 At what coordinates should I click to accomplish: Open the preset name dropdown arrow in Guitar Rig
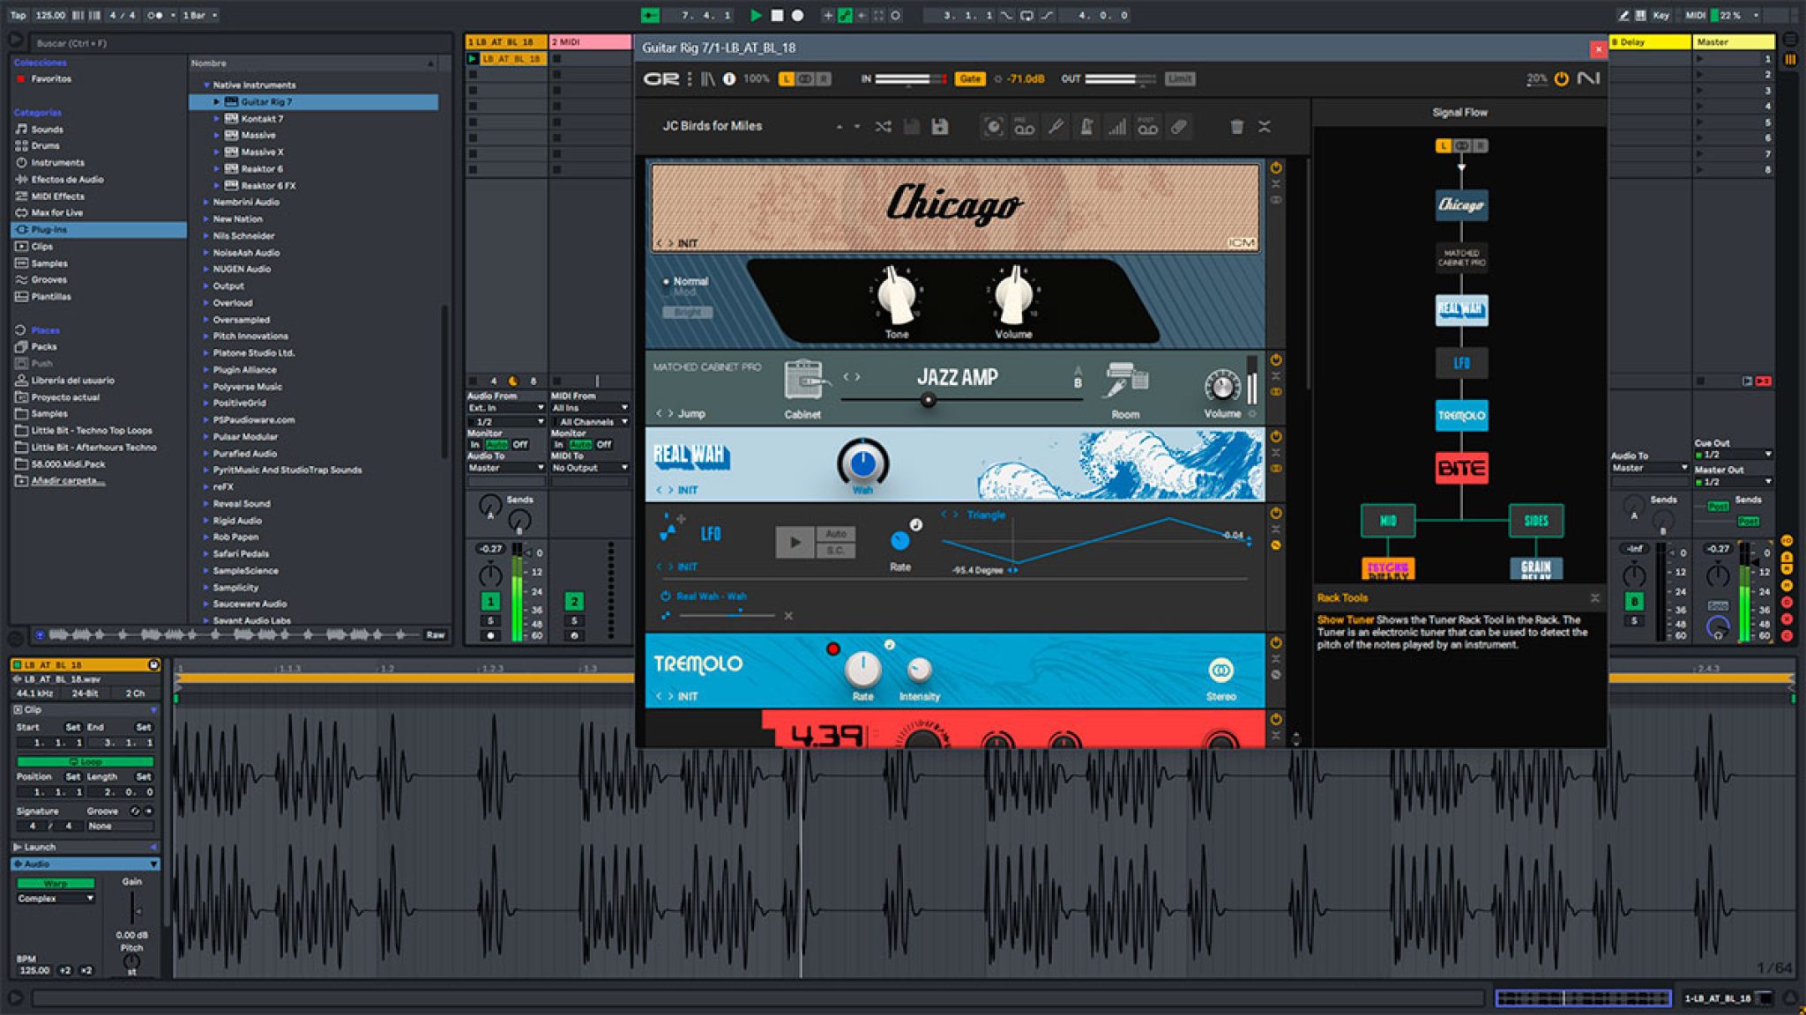[x=856, y=127]
